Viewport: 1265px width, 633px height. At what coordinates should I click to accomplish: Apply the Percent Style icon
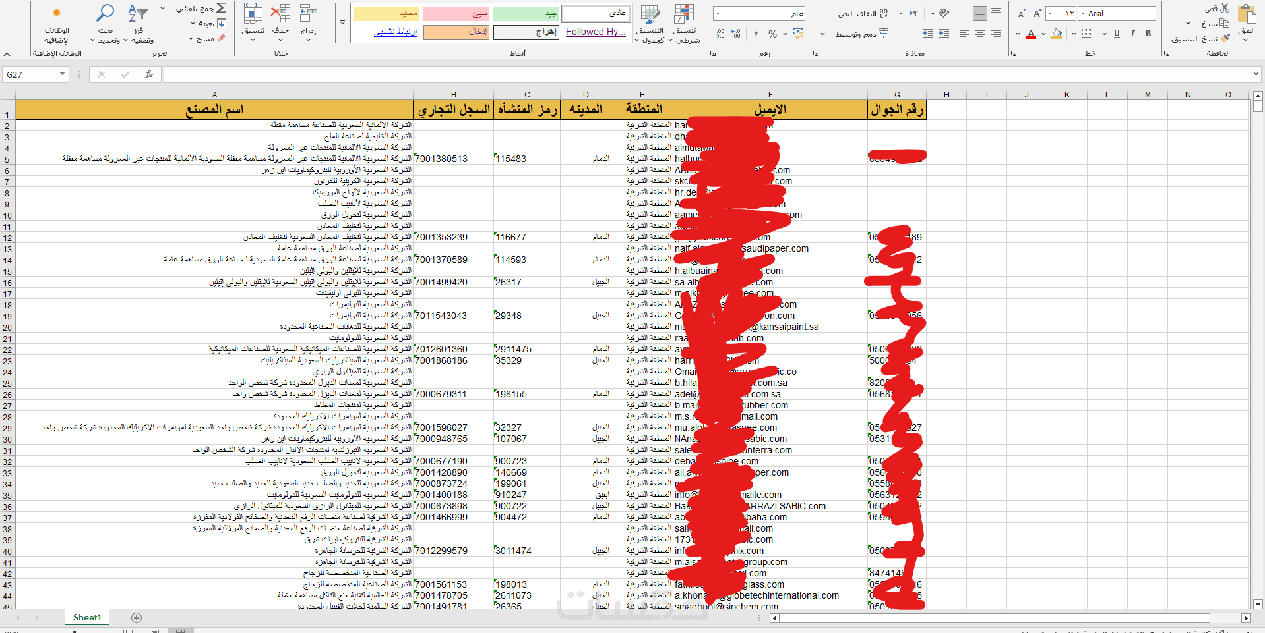tap(772, 34)
